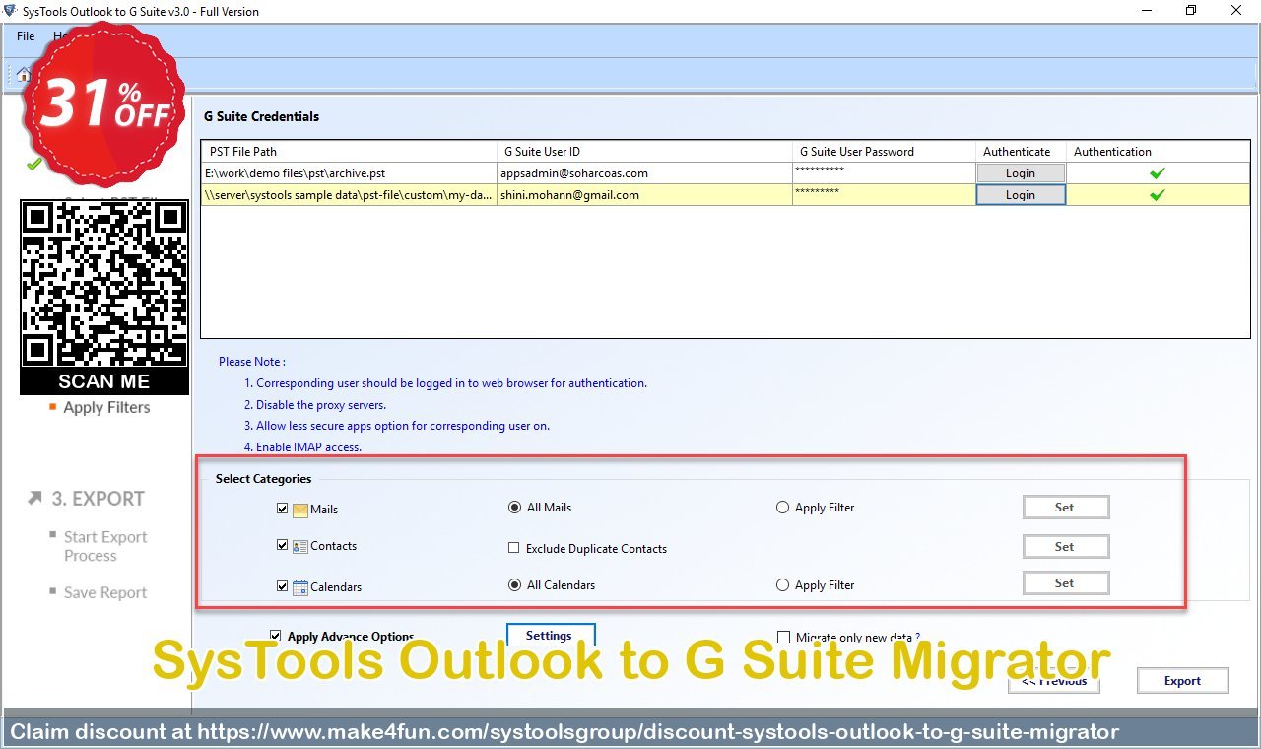This screenshot has width=1261, height=749.
Task: Click the Authentication column header
Action: tap(1158, 152)
